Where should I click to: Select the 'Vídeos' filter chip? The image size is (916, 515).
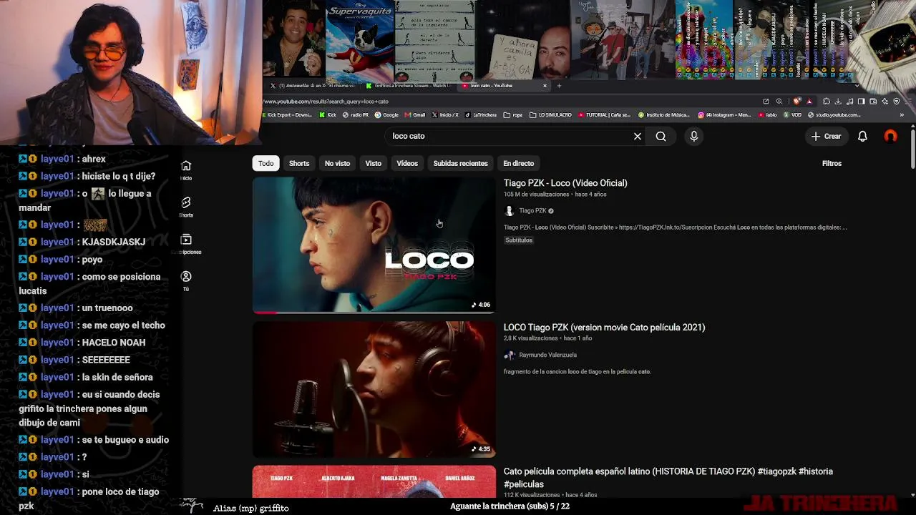[407, 163]
